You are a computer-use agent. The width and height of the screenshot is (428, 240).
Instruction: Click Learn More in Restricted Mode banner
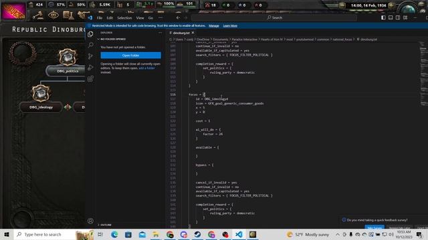coord(230,25)
